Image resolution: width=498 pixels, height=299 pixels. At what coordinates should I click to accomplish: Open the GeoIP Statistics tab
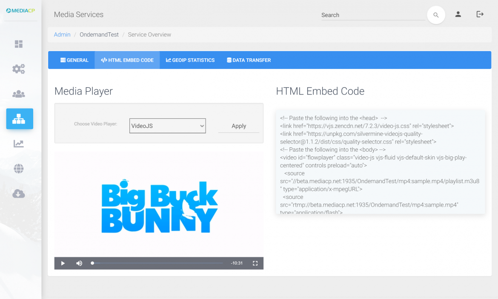pos(190,60)
